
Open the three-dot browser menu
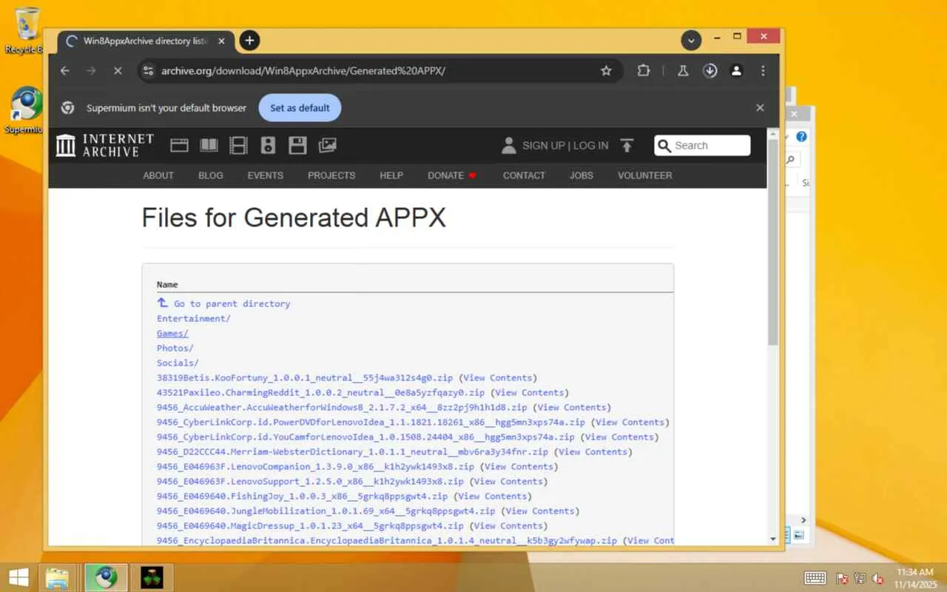click(763, 70)
